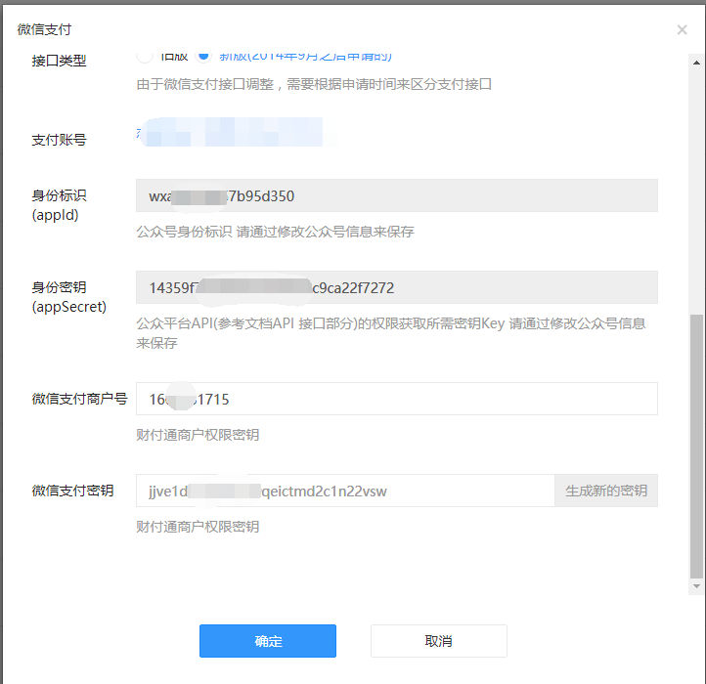Viewport: 706px width, 684px height.
Task: Click the 微信支付 dialog title
Action: (x=44, y=29)
